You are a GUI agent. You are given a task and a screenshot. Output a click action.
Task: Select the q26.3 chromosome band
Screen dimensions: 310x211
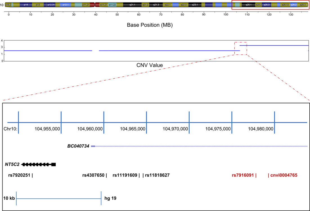pyautogui.click(x=302, y=5)
